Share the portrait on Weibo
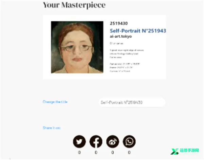This screenshot has height=160, width=204. point(113,141)
